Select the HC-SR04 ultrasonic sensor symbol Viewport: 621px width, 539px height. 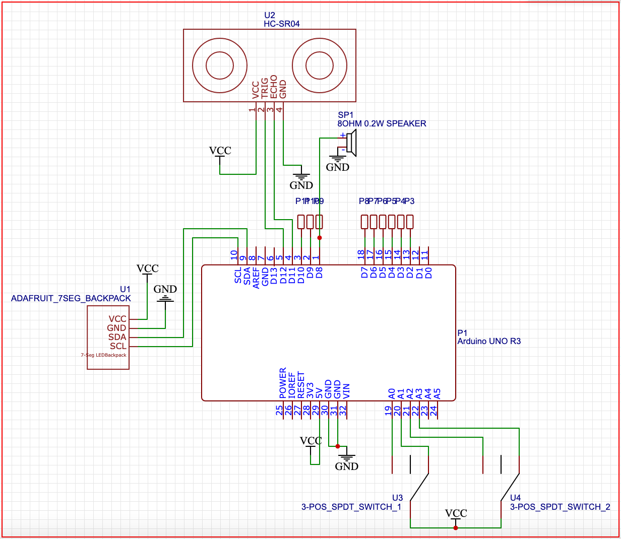(269, 65)
